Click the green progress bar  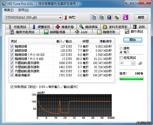tap(131, 78)
